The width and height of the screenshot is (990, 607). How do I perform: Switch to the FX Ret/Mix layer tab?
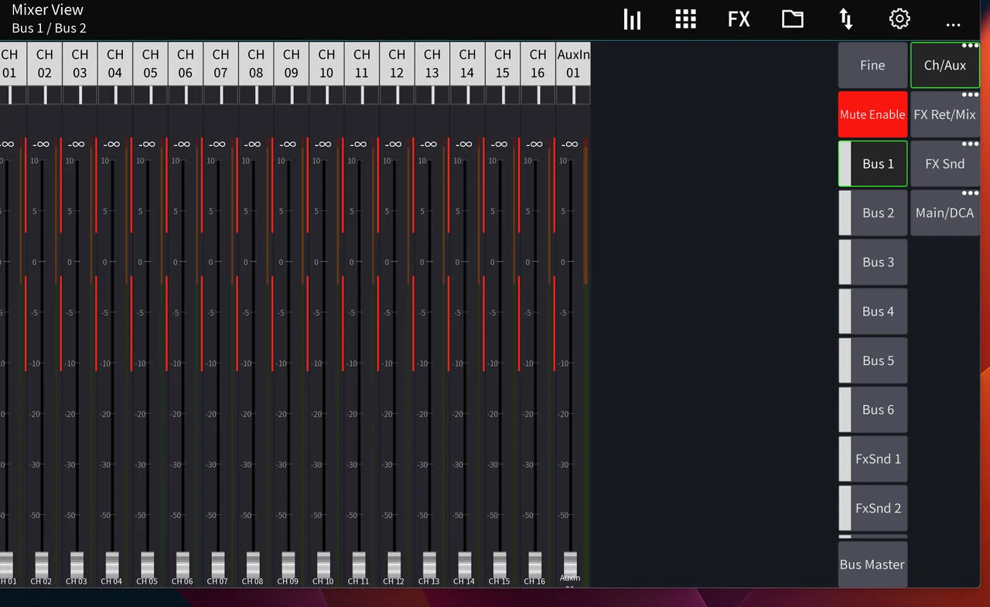click(x=945, y=114)
